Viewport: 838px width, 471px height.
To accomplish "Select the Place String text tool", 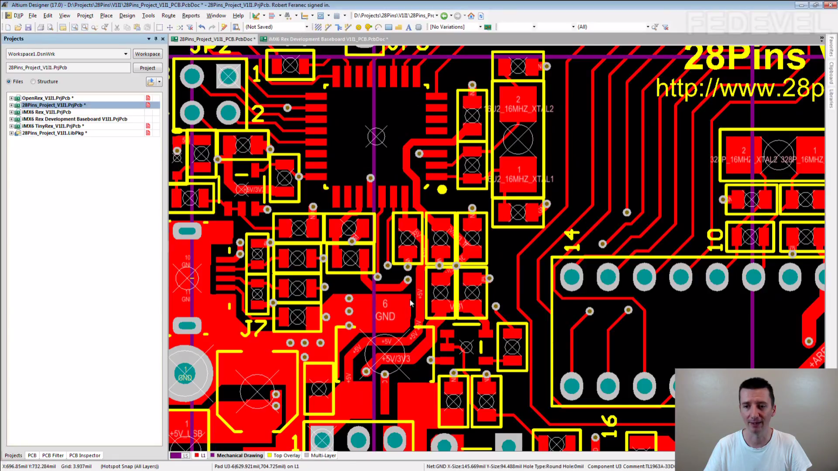I will (x=409, y=27).
